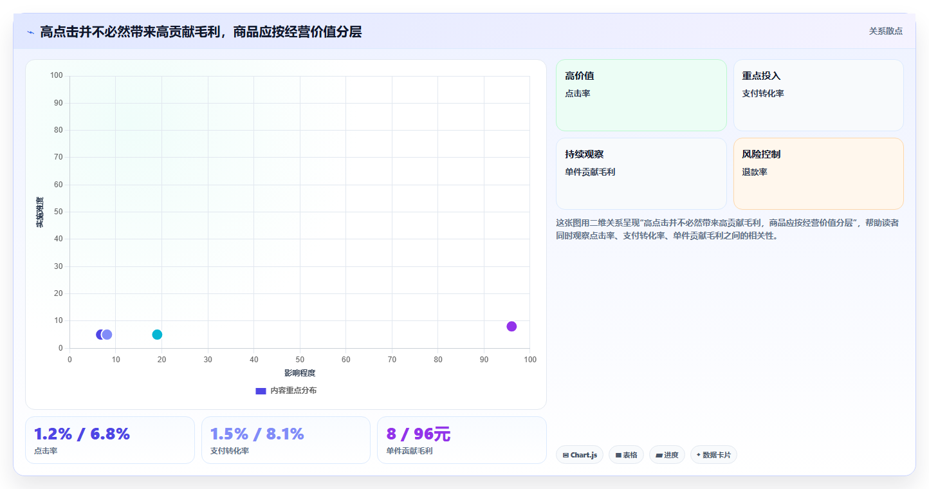Open the 重点投入 quadrant card
929x489 pixels.
818,95
